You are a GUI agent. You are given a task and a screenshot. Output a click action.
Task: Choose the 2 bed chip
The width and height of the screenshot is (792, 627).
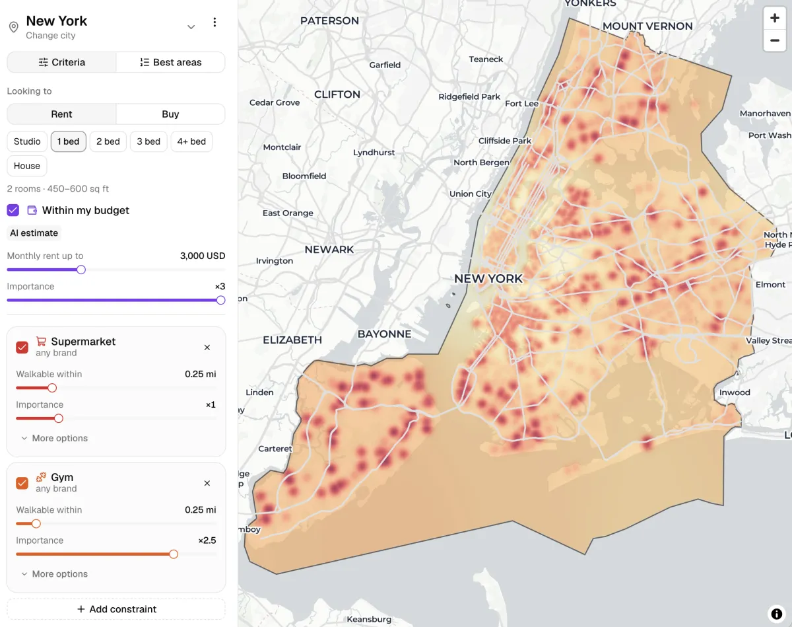click(x=108, y=141)
